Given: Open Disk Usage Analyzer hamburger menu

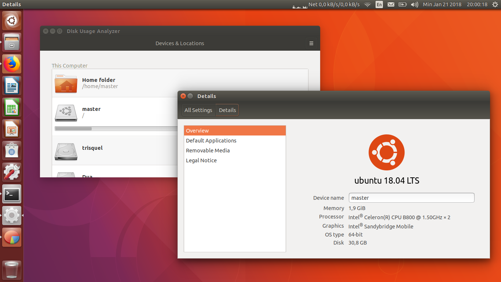Looking at the screenshot, I should coord(311,43).
